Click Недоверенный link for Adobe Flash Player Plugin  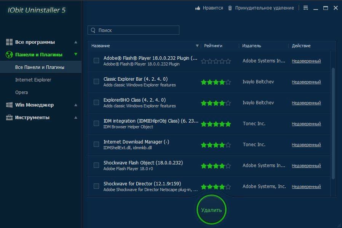coord(306,61)
